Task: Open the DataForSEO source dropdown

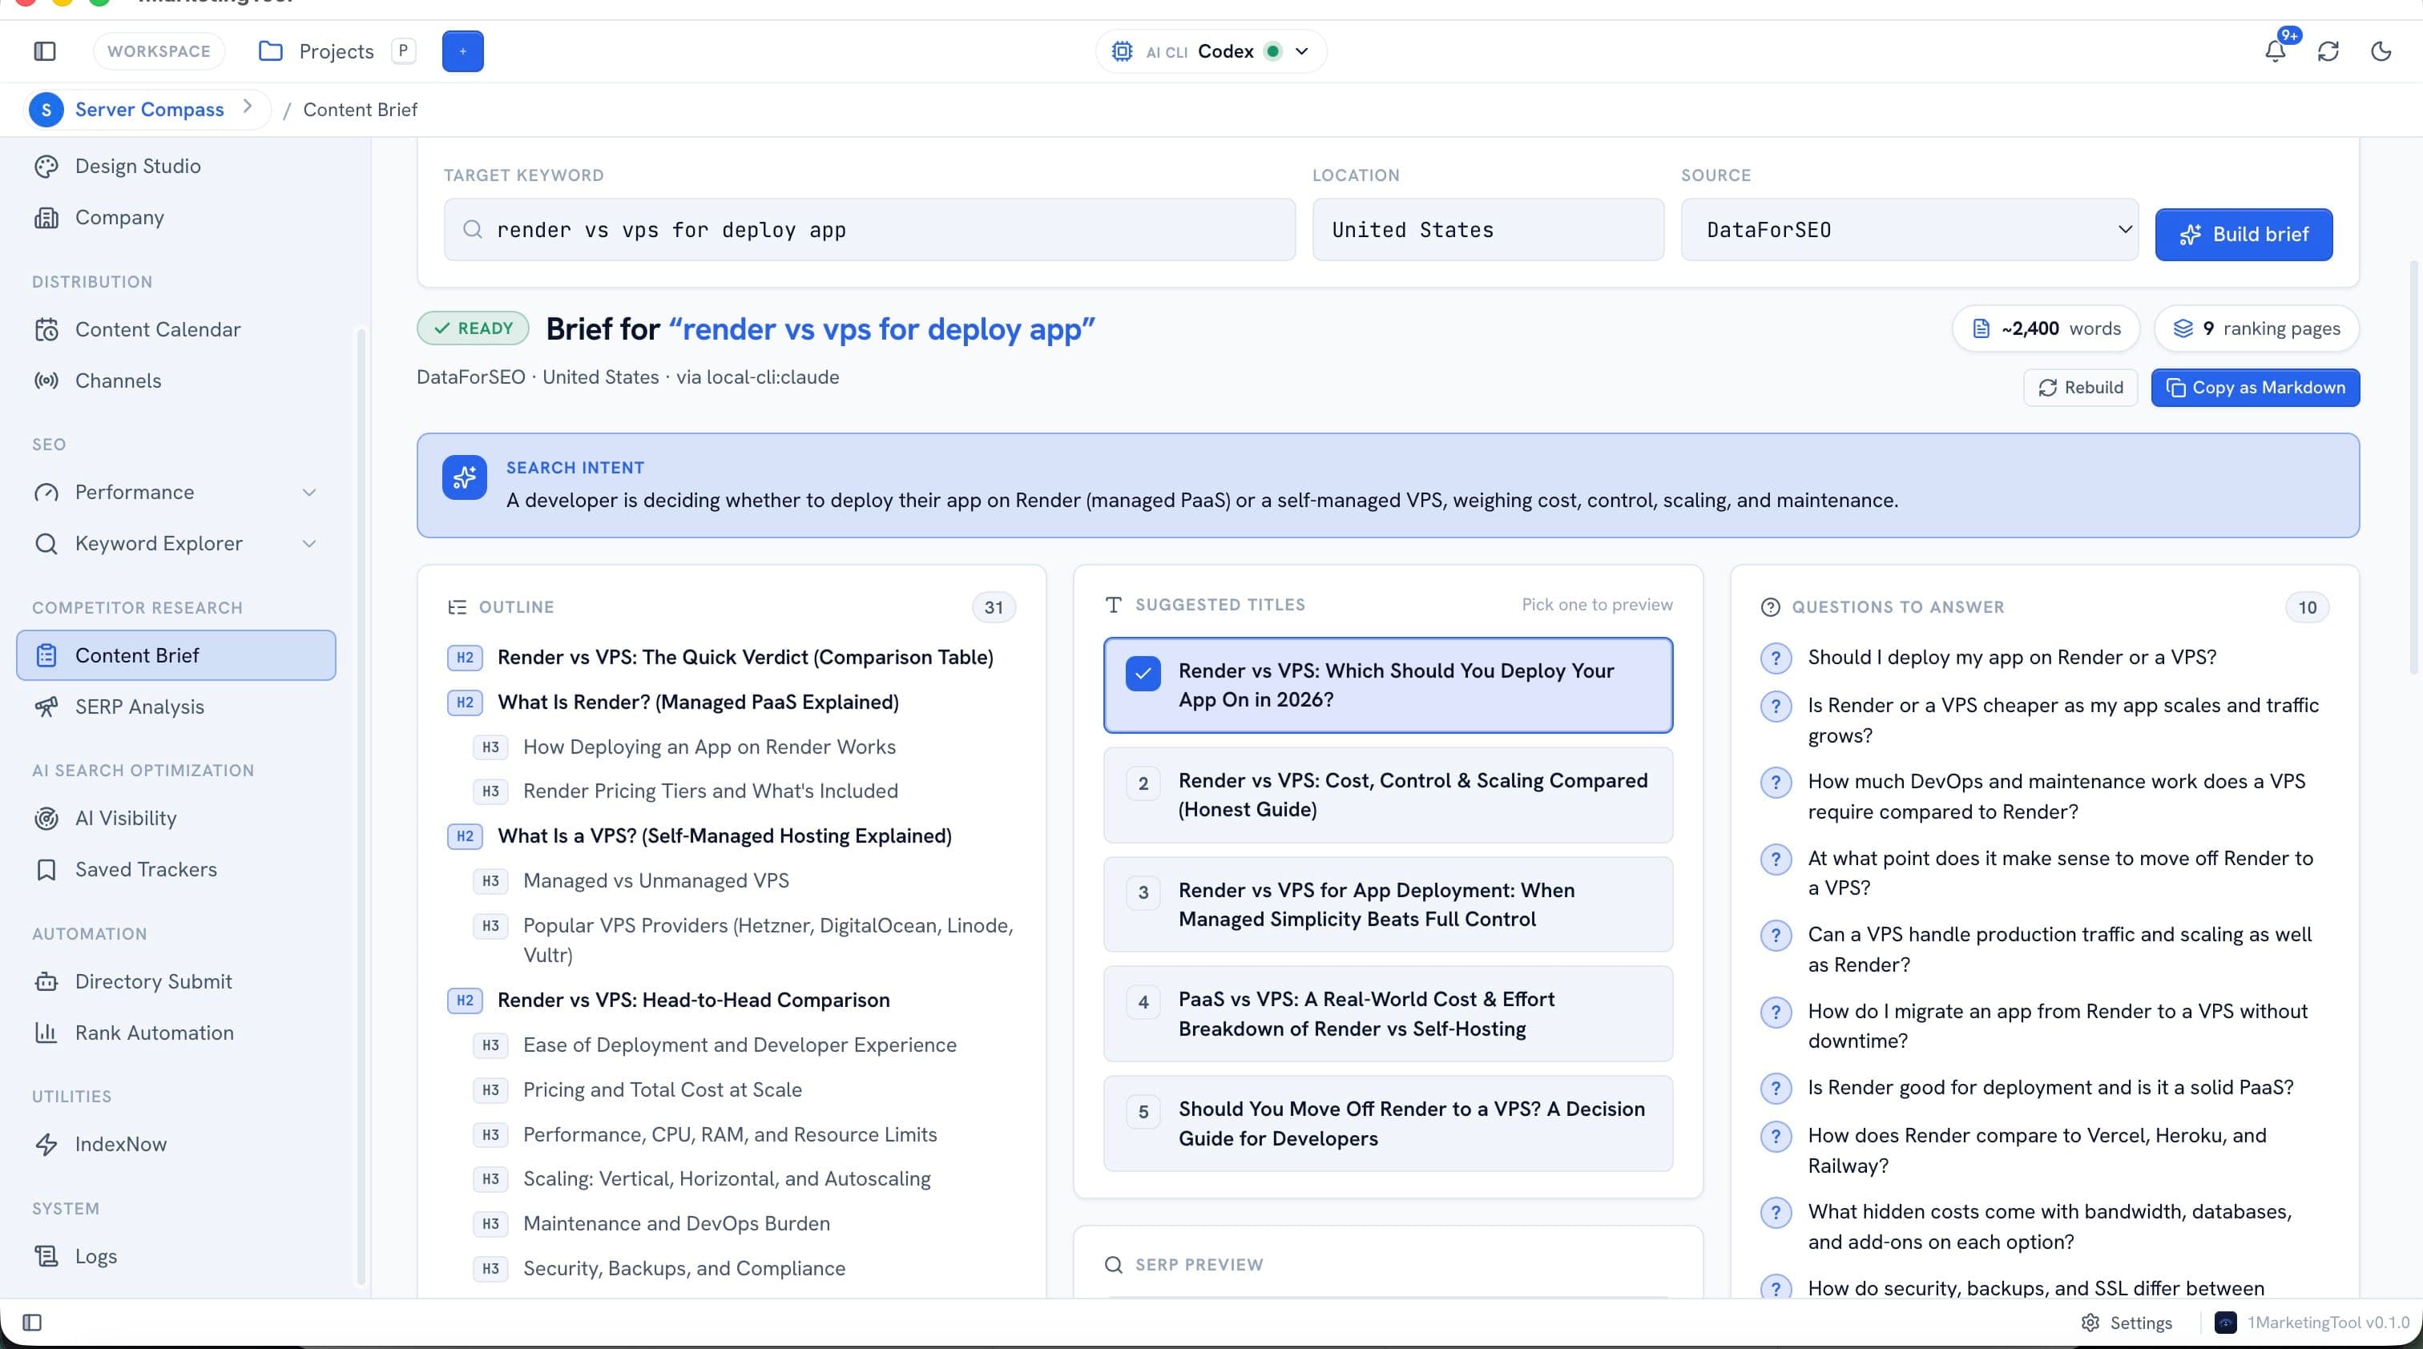Action: pyautogui.click(x=1909, y=229)
